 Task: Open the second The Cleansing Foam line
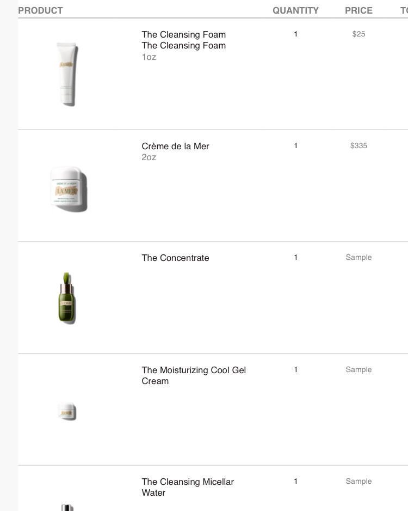[183, 46]
